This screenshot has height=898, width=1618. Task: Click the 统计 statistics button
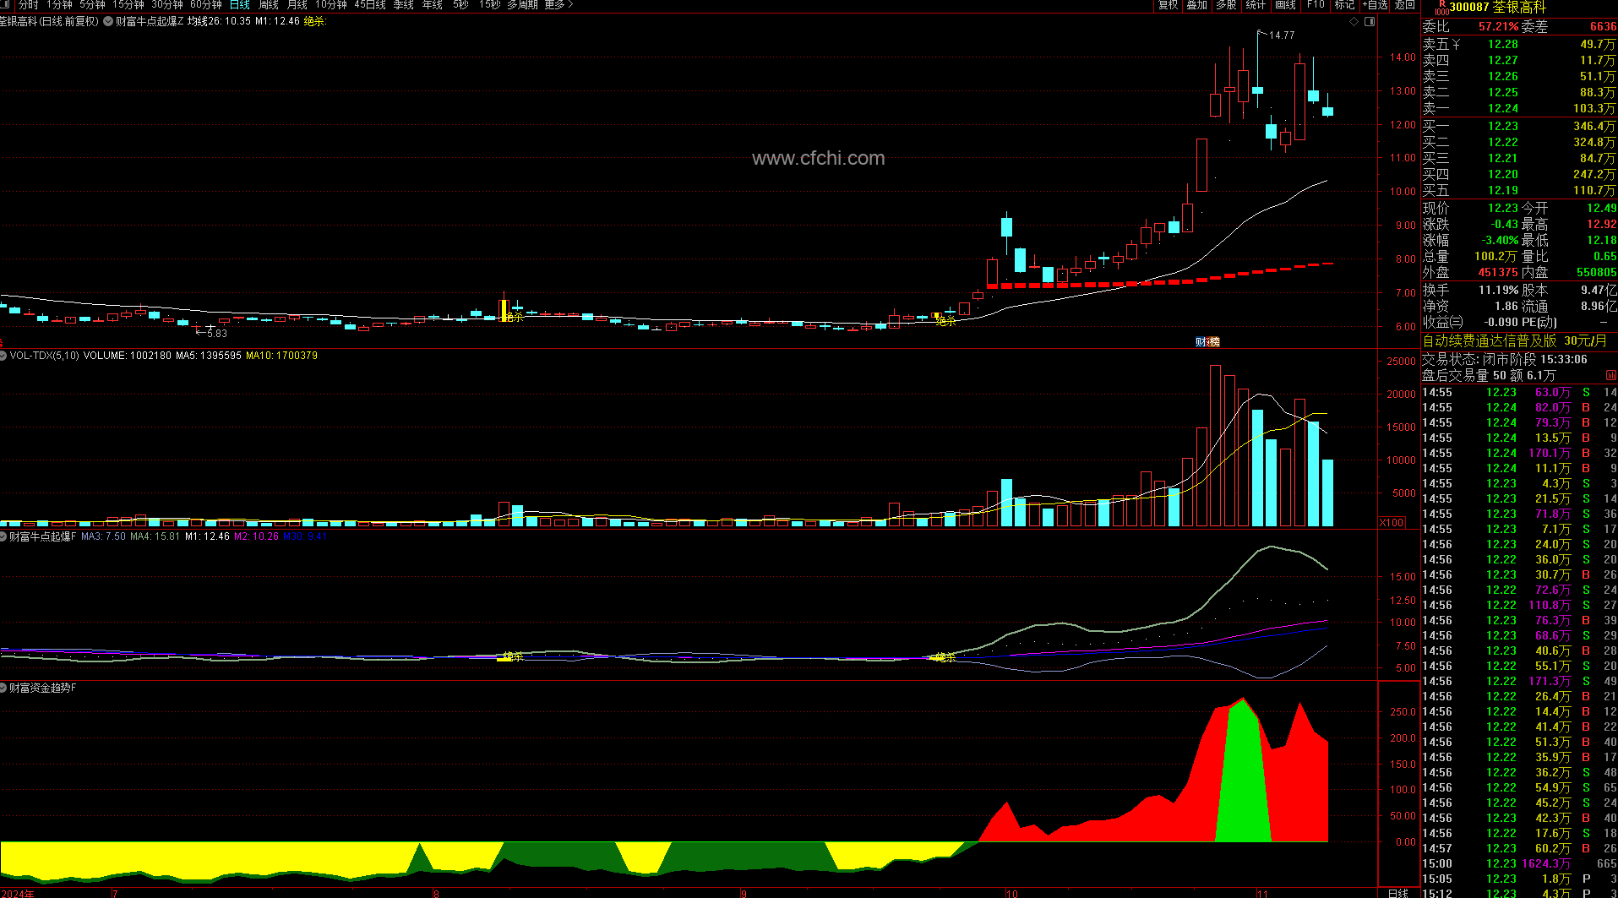click(x=1256, y=5)
